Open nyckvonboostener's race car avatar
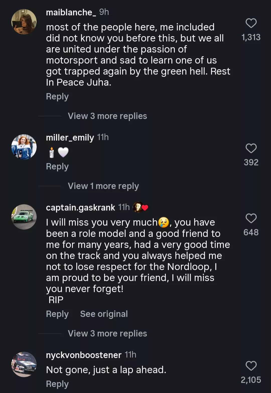The image size is (271, 393). point(24,364)
